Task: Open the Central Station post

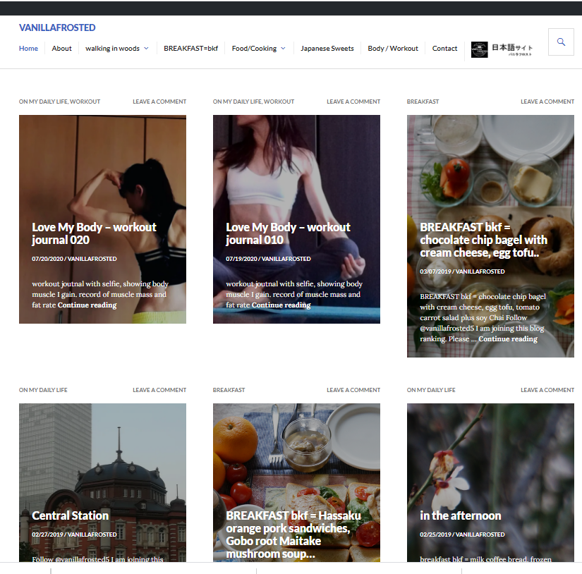Action: pos(70,515)
